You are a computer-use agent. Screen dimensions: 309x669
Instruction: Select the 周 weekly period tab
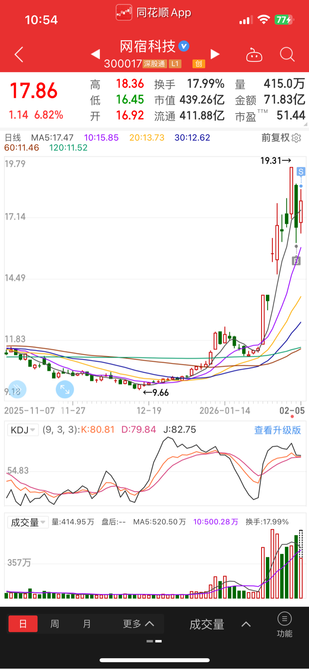[55, 624]
